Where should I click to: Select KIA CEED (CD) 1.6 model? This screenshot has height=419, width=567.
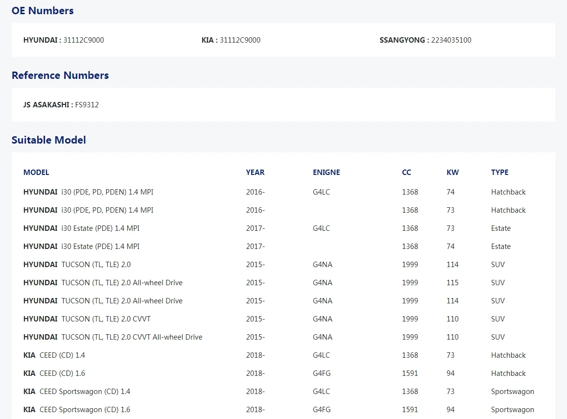tap(54, 373)
